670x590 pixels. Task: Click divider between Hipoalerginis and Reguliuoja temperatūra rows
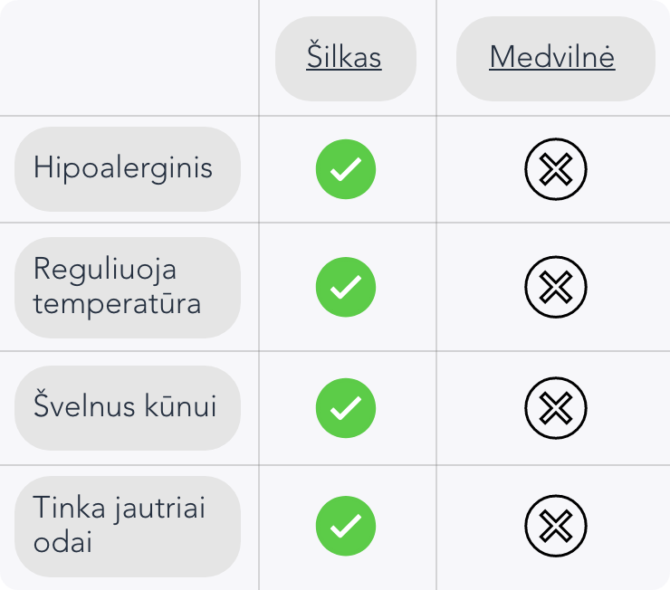click(x=335, y=223)
